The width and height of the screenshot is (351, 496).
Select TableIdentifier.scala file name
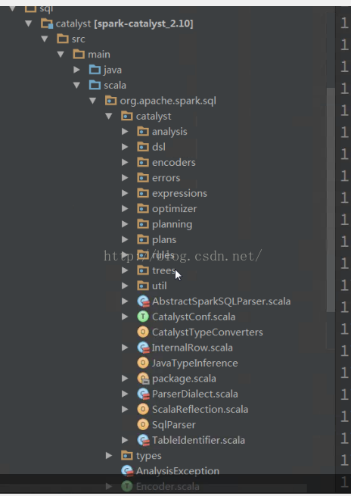click(x=198, y=440)
